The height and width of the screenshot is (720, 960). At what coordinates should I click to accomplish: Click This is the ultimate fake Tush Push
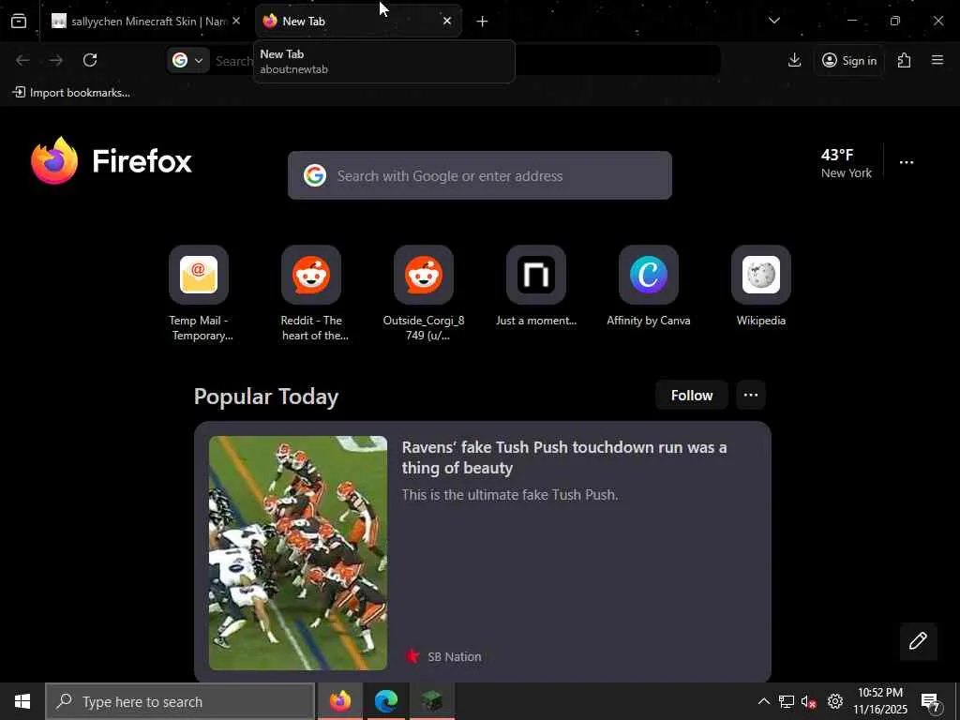(x=510, y=495)
